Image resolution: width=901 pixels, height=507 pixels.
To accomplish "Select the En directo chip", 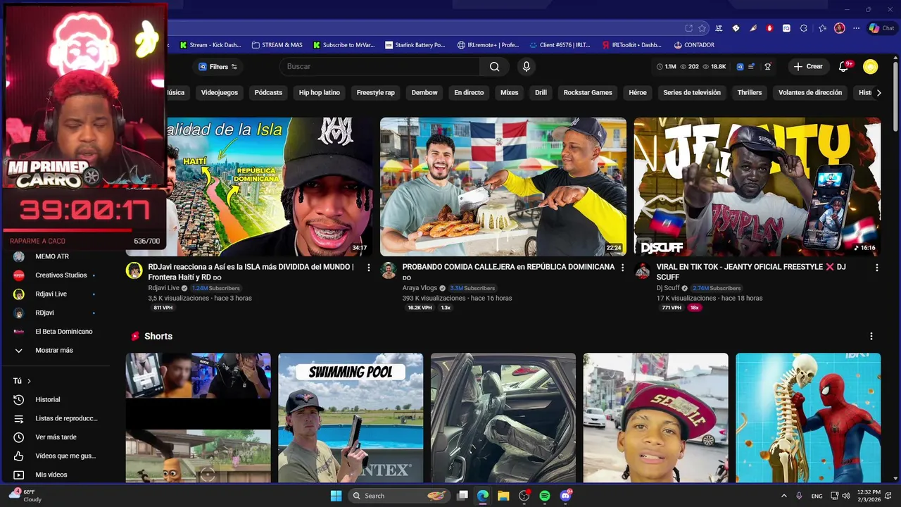I will pos(469,92).
